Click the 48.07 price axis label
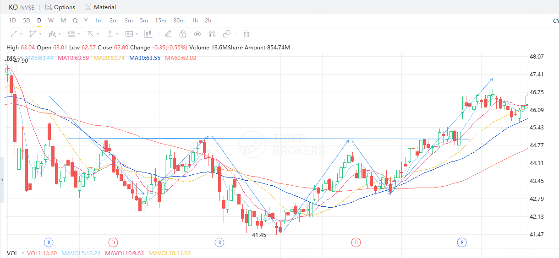 pos(536,56)
